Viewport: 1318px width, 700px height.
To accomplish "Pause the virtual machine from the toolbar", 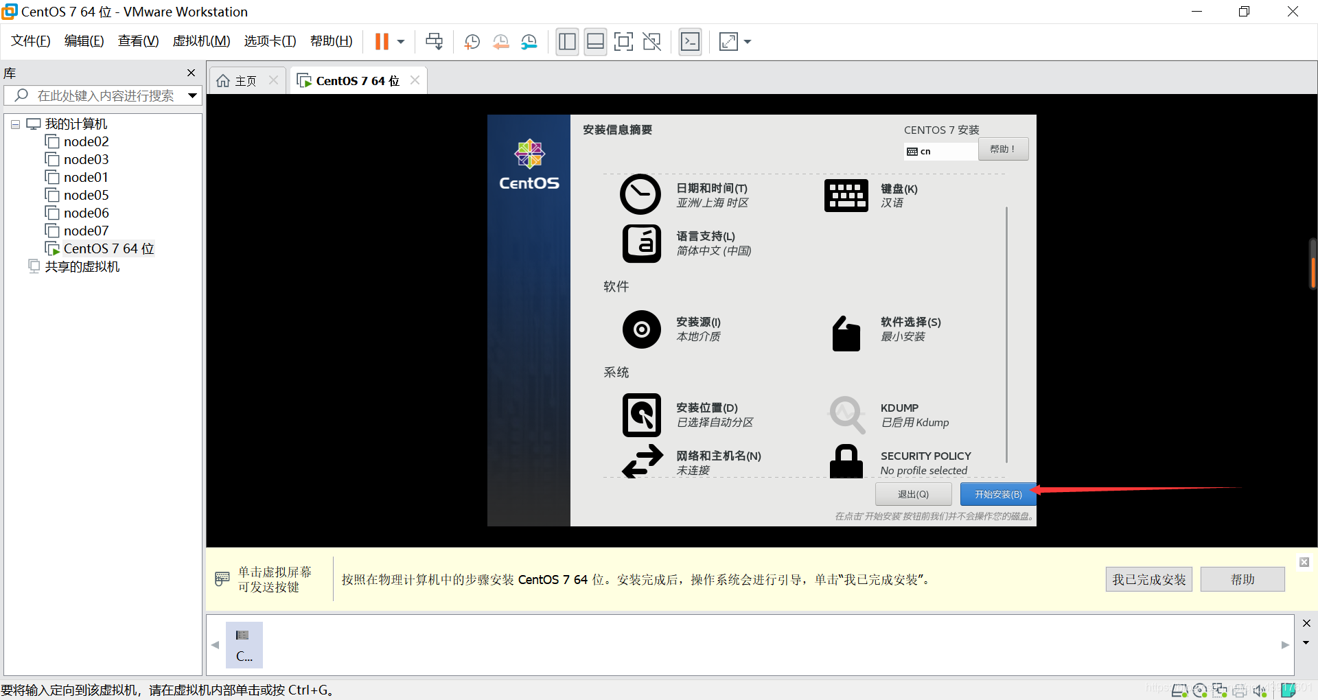I will 382,42.
